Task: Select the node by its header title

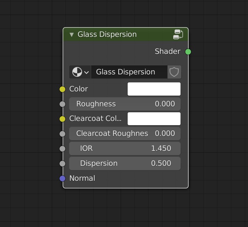Action: coord(107,34)
